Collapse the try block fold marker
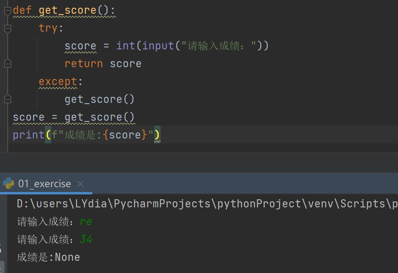Screen dimensions: 398x273 click(x=7, y=28)
